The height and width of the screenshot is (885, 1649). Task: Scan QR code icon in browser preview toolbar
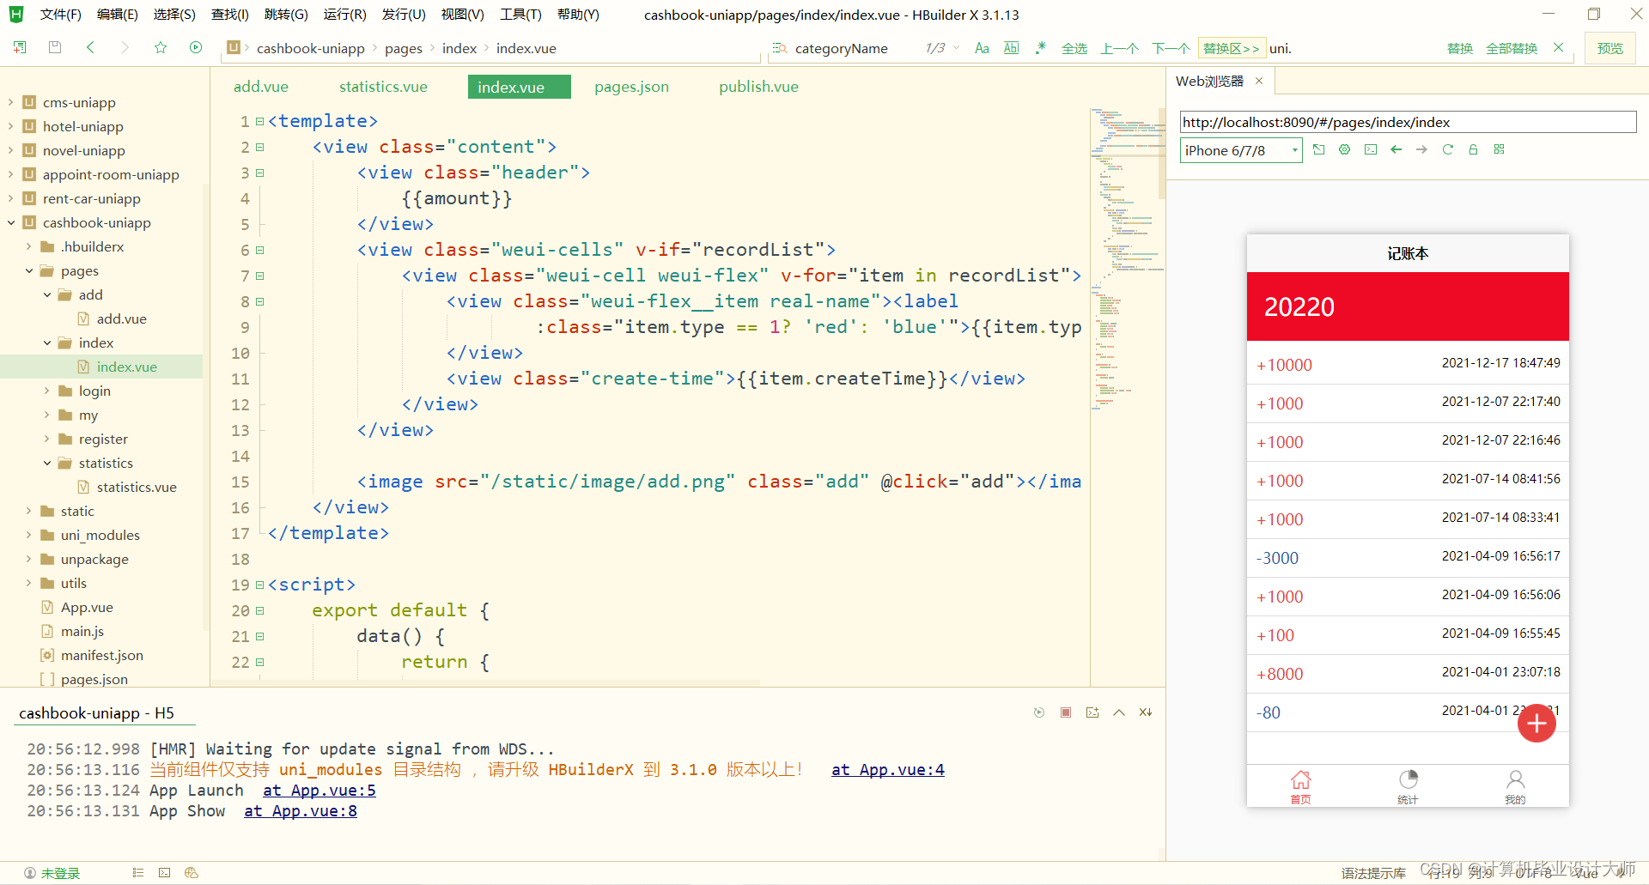pos(1500,149)
